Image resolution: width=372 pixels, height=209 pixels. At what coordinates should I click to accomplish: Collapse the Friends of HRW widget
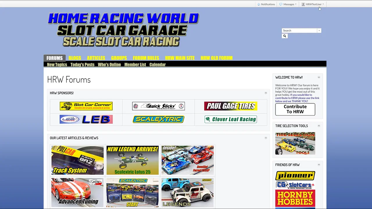point(319,165)
